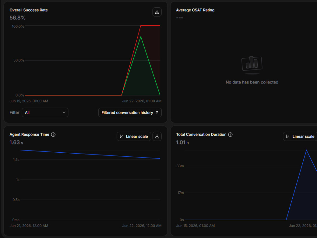The height and width of the screenshot is (238, 317).
Task: Toggle Linear scale for Total Conversation Duration
Action: (300, 136)
